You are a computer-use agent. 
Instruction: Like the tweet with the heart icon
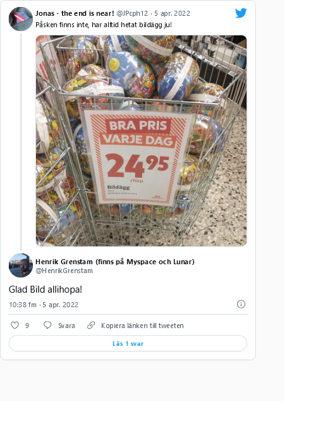coord(15,325)
